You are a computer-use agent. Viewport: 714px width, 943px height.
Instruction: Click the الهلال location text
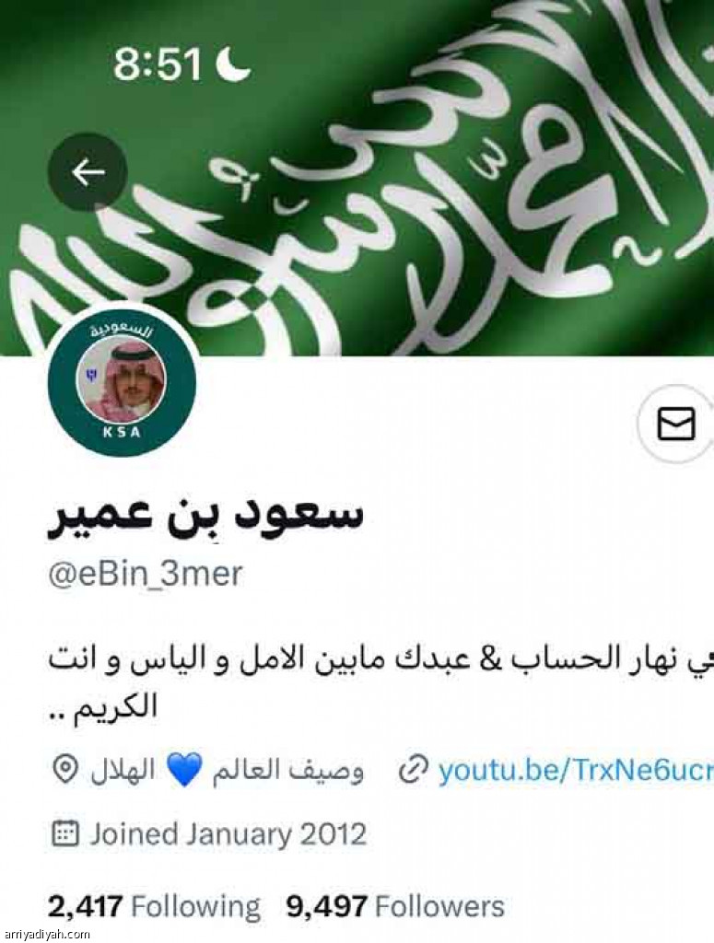click(x=123, y=770)
